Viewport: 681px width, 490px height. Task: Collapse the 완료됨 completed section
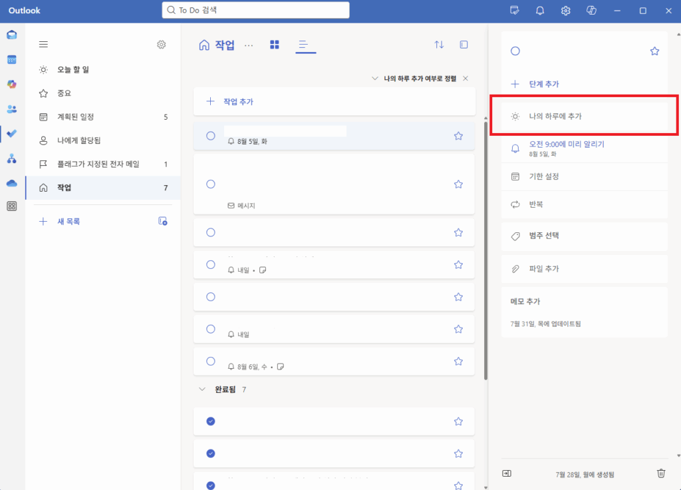(x=202, y=389)
